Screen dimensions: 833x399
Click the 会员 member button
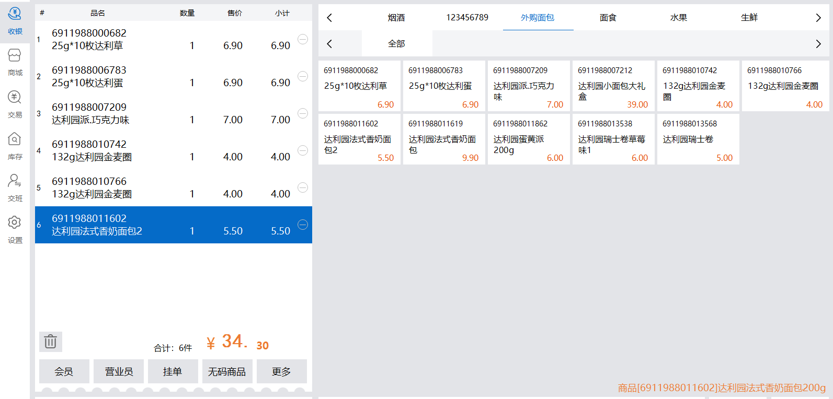click(64, 371)
